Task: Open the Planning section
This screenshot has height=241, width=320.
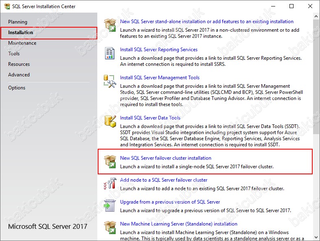Action: coord(18,22)
